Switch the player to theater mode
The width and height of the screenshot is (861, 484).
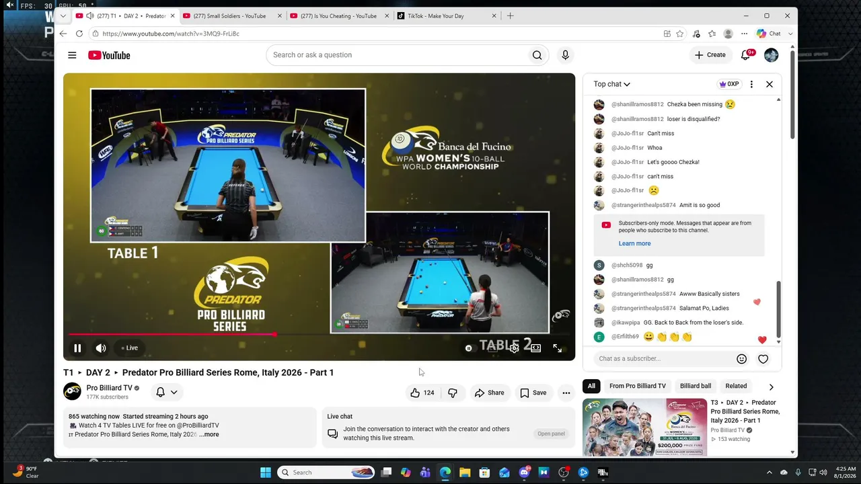(x=536, y=348)
